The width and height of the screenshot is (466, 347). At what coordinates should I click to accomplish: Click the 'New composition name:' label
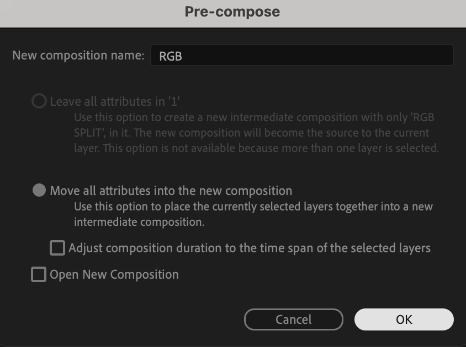pos(78,56)
